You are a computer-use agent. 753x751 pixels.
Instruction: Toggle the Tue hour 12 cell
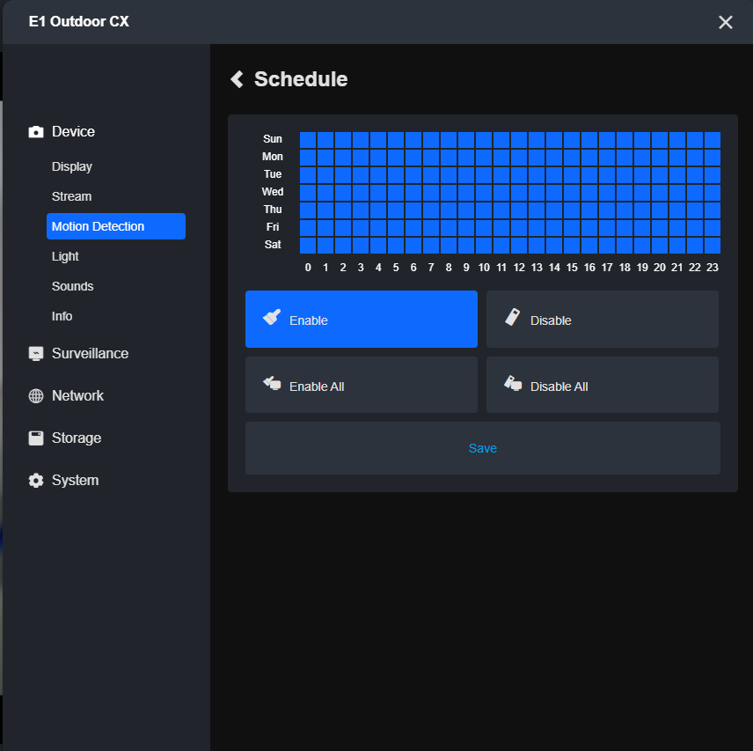[519, 175]
